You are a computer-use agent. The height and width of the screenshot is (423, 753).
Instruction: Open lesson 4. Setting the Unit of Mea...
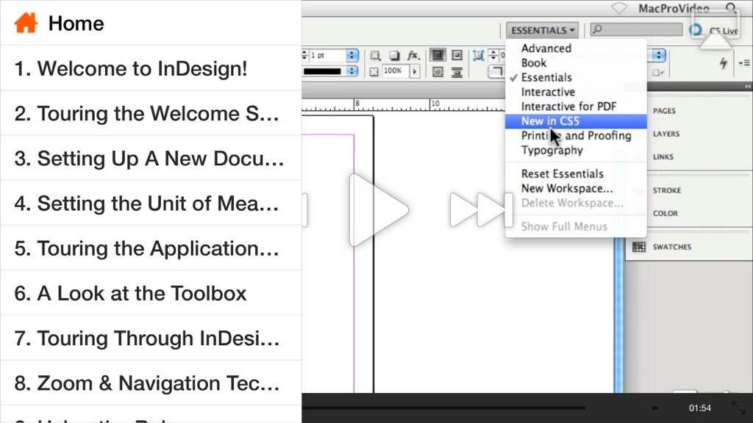151,203
